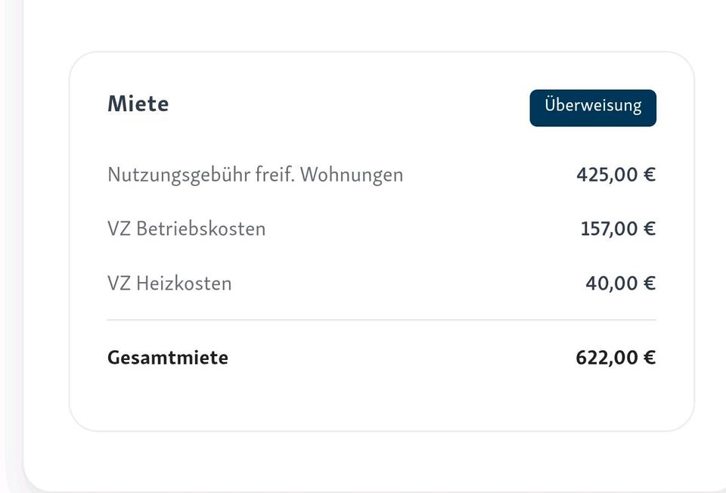
Task: Click the 157,00 amount value
Action: (609, 229)
